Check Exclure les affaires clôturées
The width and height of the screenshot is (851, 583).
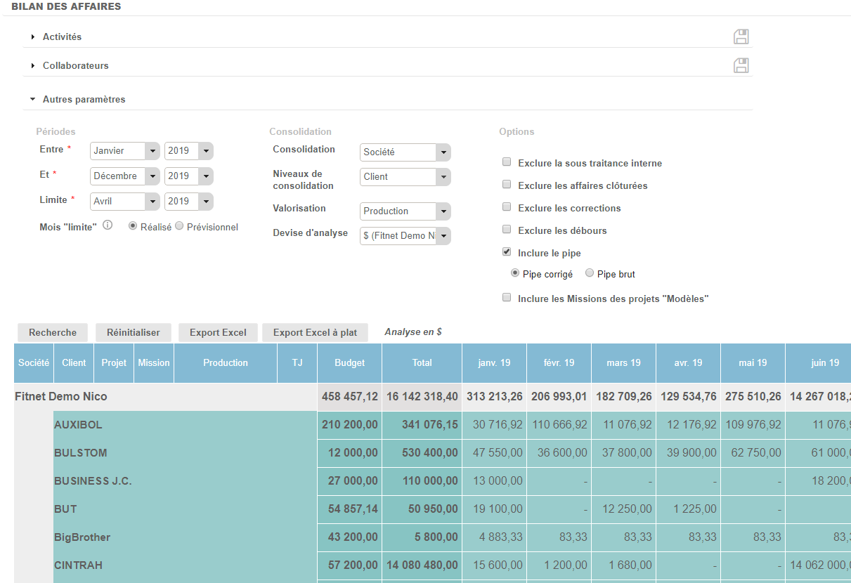507,185
